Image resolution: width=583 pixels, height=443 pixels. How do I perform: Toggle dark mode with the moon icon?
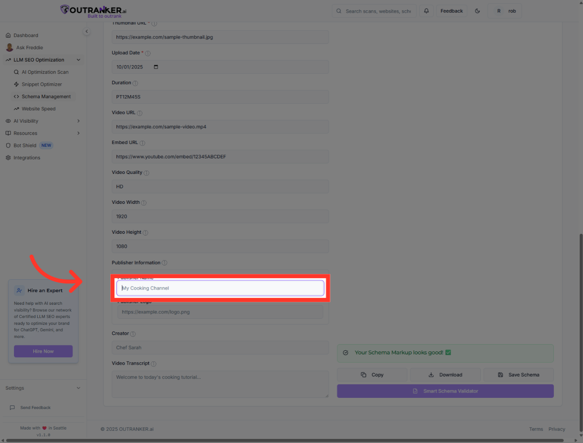click(x=477, y=11)
